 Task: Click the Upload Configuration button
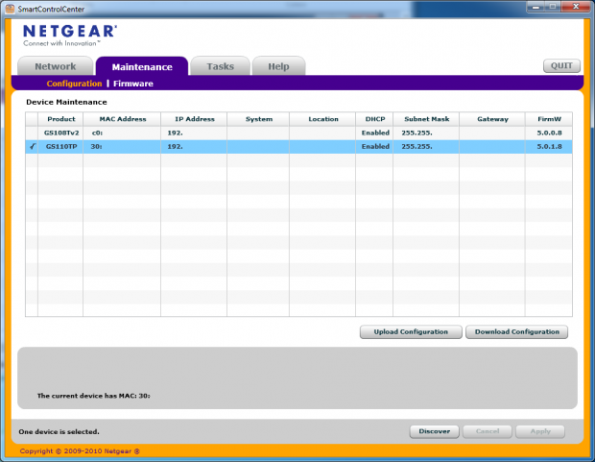tap(411, 331)
